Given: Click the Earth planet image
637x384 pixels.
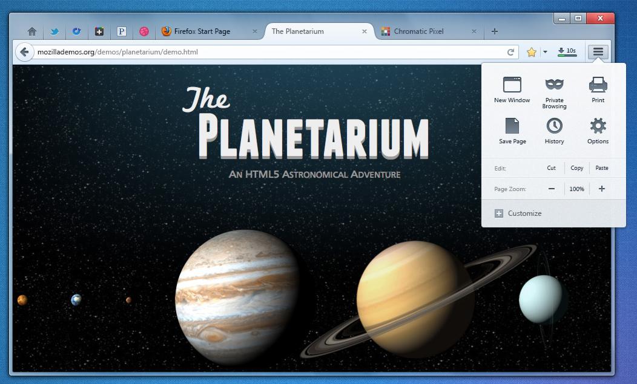Looking at the screenshot, I should [76, 300].
